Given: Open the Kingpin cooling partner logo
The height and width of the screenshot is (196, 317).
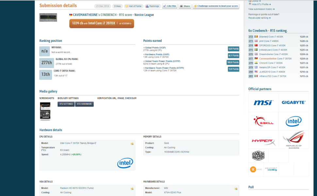Looking at the screenshot, I should [271, 169].
